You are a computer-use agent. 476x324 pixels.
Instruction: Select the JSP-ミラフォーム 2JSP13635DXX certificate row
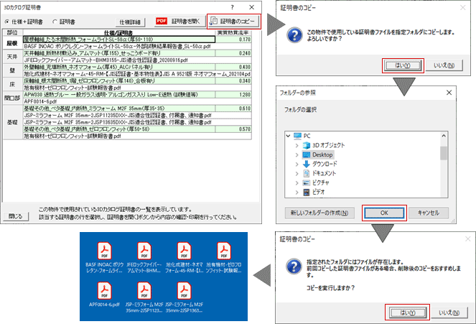pyautogui.click(x=137, y=122)
